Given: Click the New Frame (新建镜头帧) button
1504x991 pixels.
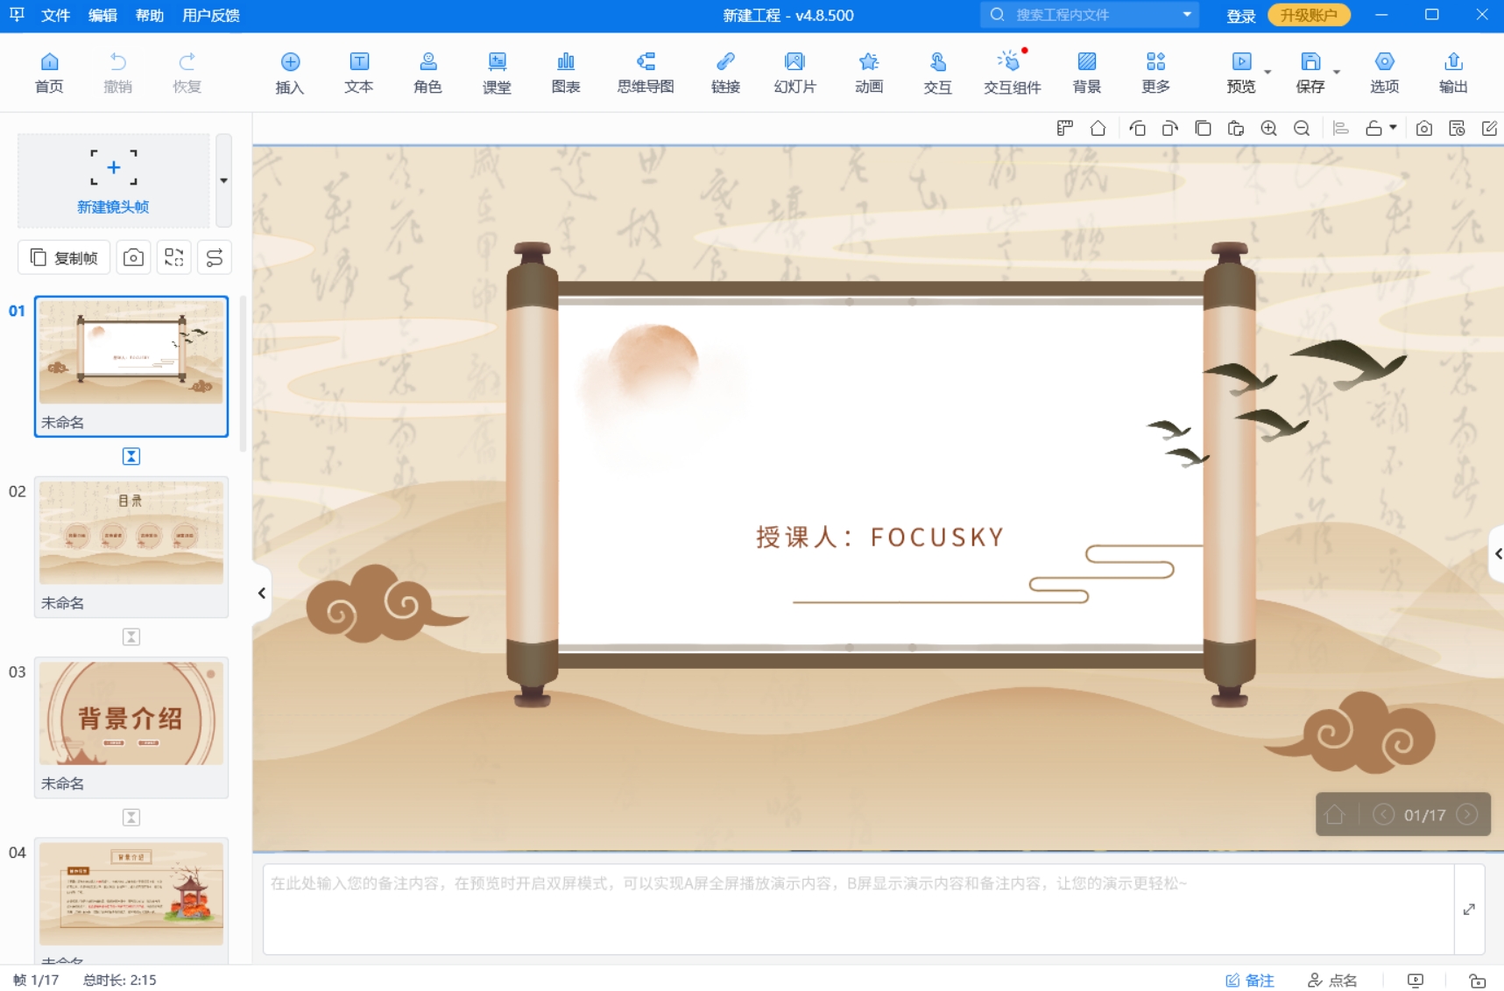Looking at the screenshot, I should click(113, 180).
